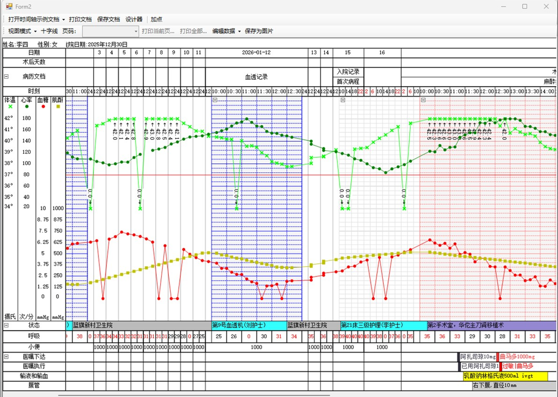Select date header cell 15
The image size is (558, 397).
click(348, 53)
